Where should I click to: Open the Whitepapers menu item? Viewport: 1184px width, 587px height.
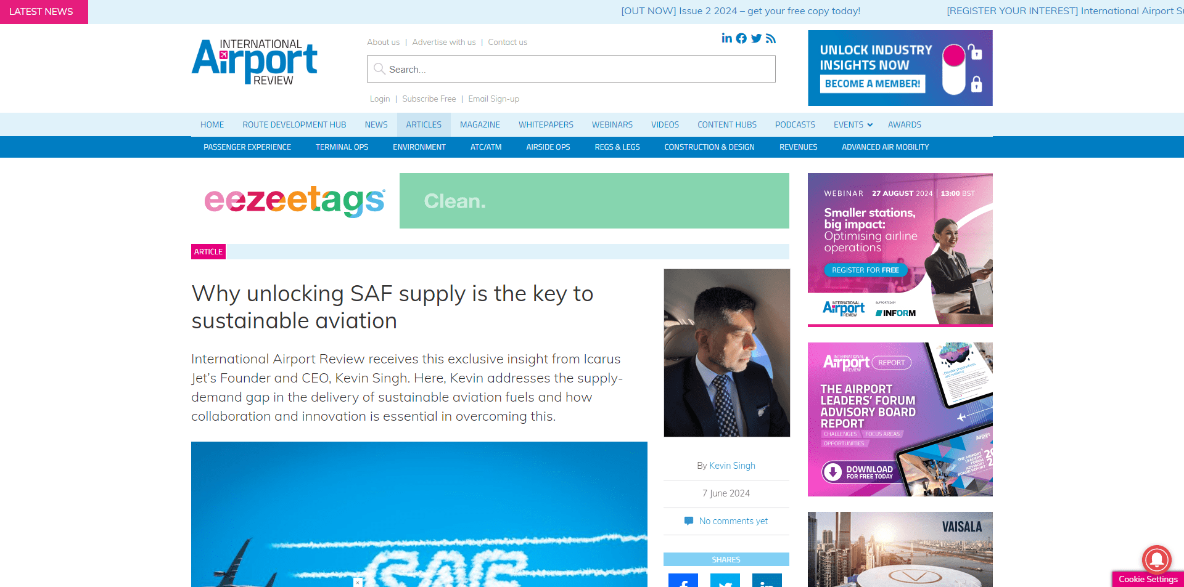pyautogui.click(x=546, y=124)
